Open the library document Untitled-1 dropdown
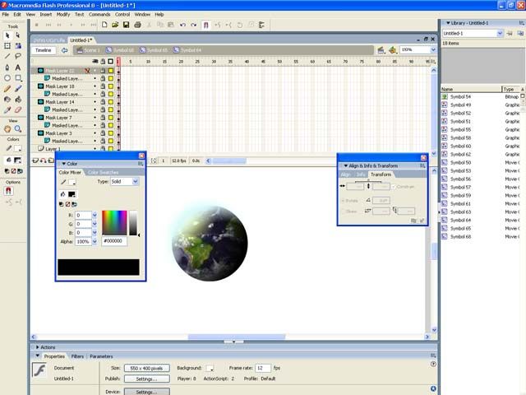The height and width of the screenshot is (395, 526). pos(500,33)
